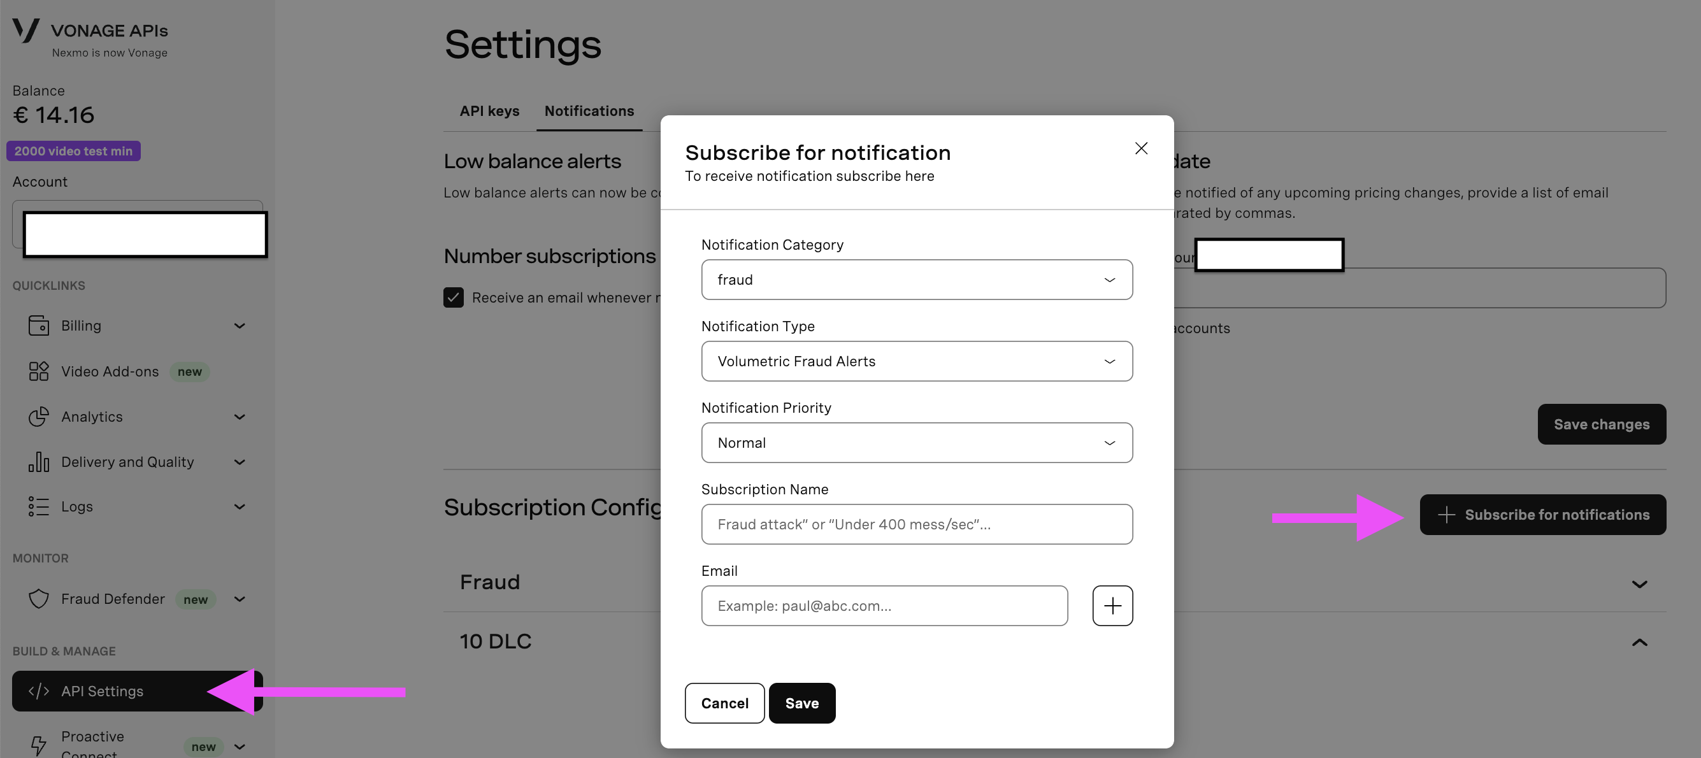1701x758 pixels.
Task: Expand the Fraud subscription section chevron
Action: [x=1639, y=583]
